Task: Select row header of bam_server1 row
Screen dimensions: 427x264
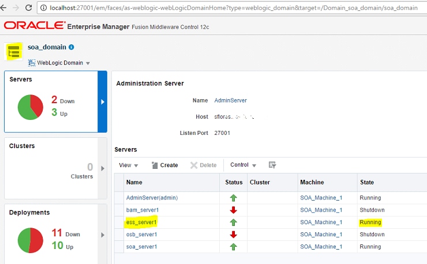Action: point(119,210)
